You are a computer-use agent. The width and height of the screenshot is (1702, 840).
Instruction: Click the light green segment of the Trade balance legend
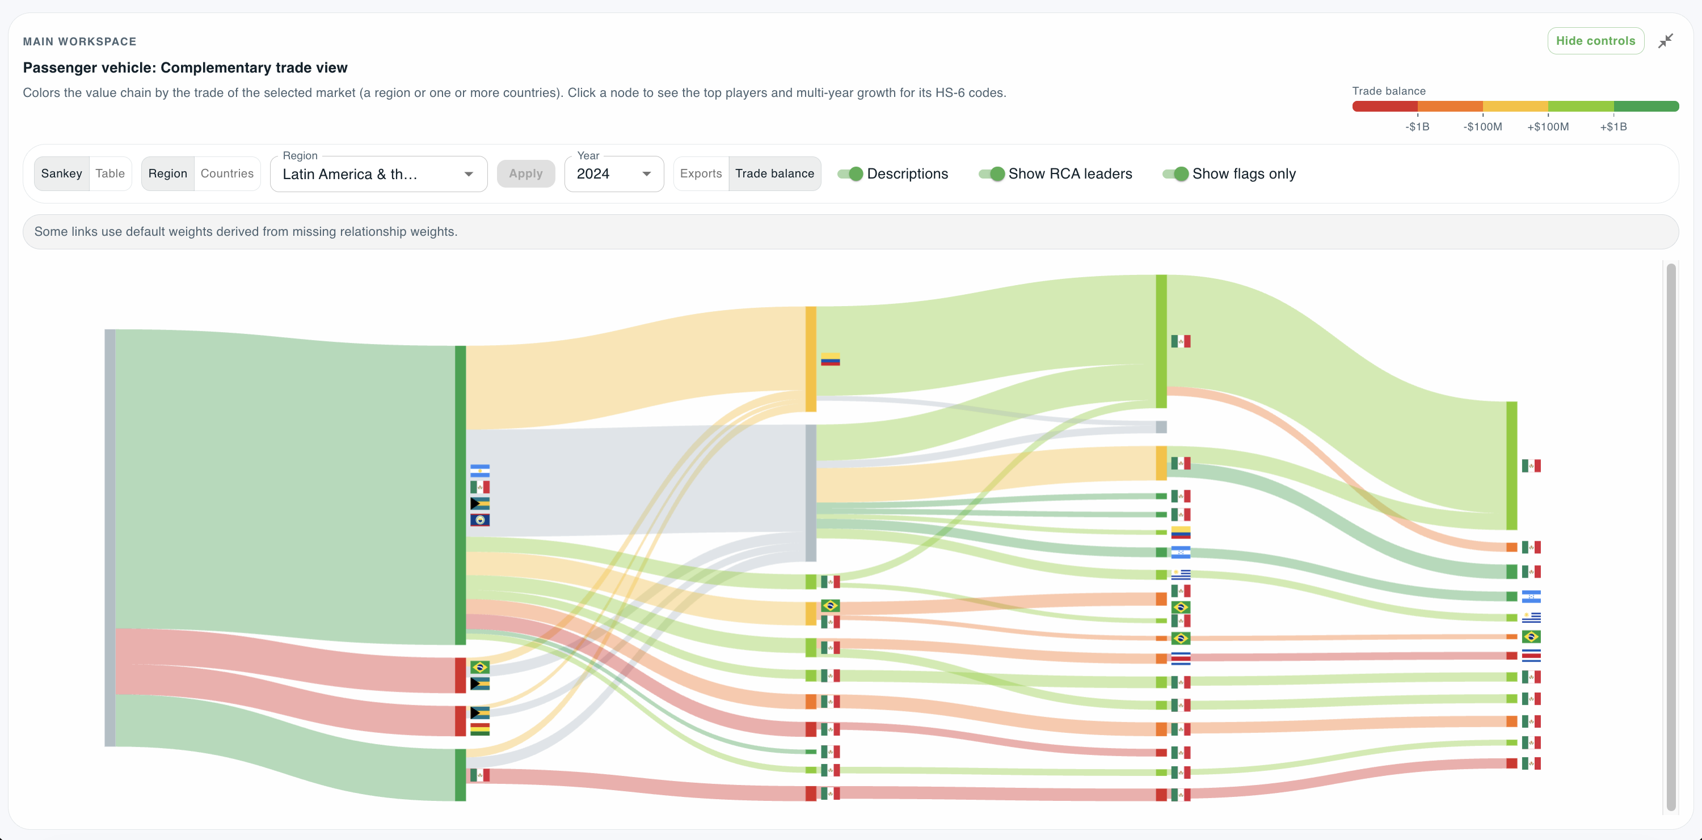pos(1581,106)
